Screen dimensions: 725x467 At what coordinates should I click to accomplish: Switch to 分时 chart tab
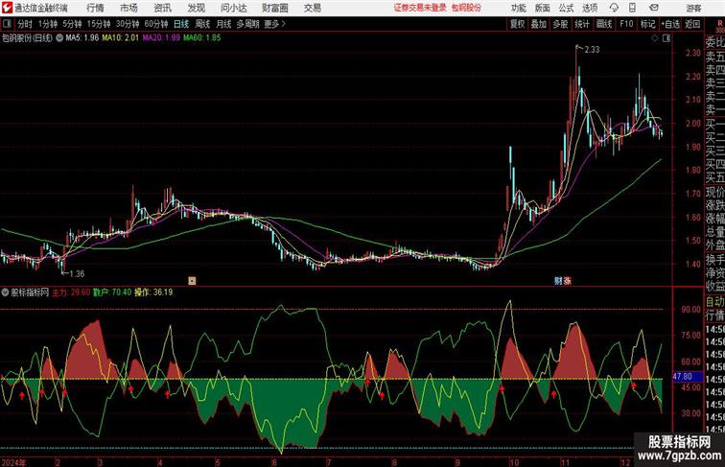point(25,24)
